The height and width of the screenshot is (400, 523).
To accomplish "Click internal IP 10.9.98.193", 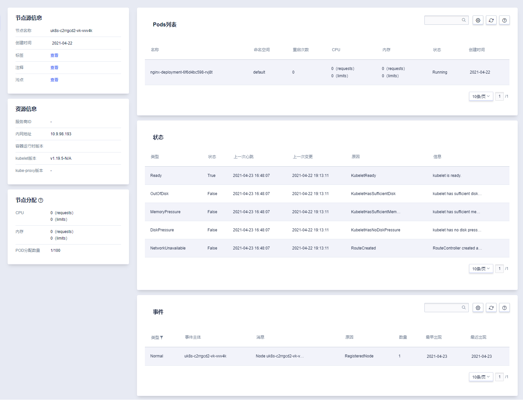I will click(61, 134).
